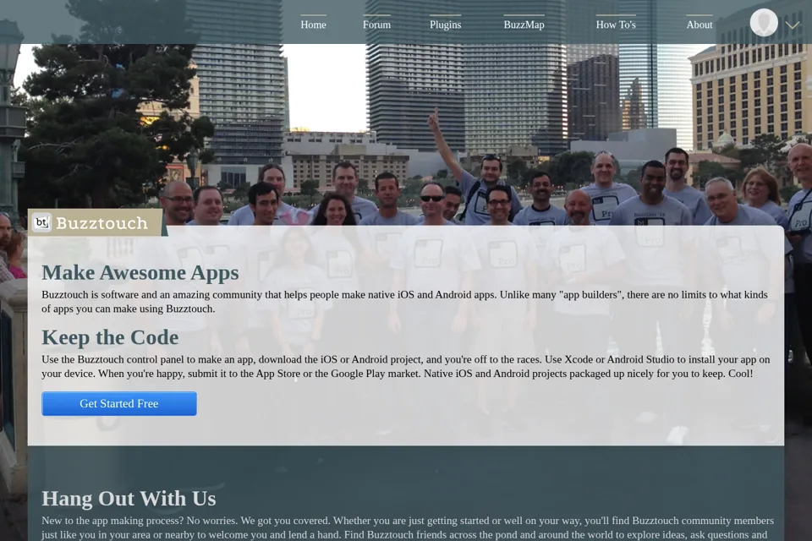812x541 pixels.
Task: Click the paragraph starting 'Buzztouch is software'
Action: click(404, 302)
